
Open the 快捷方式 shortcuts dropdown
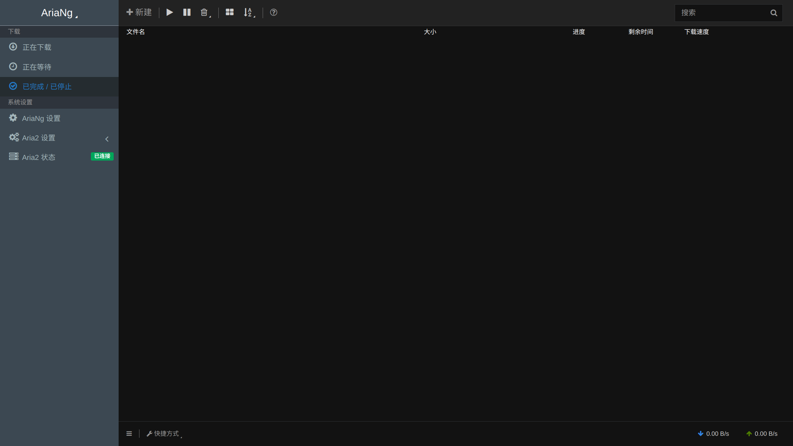pyautogui.click(x=164, y=433)
